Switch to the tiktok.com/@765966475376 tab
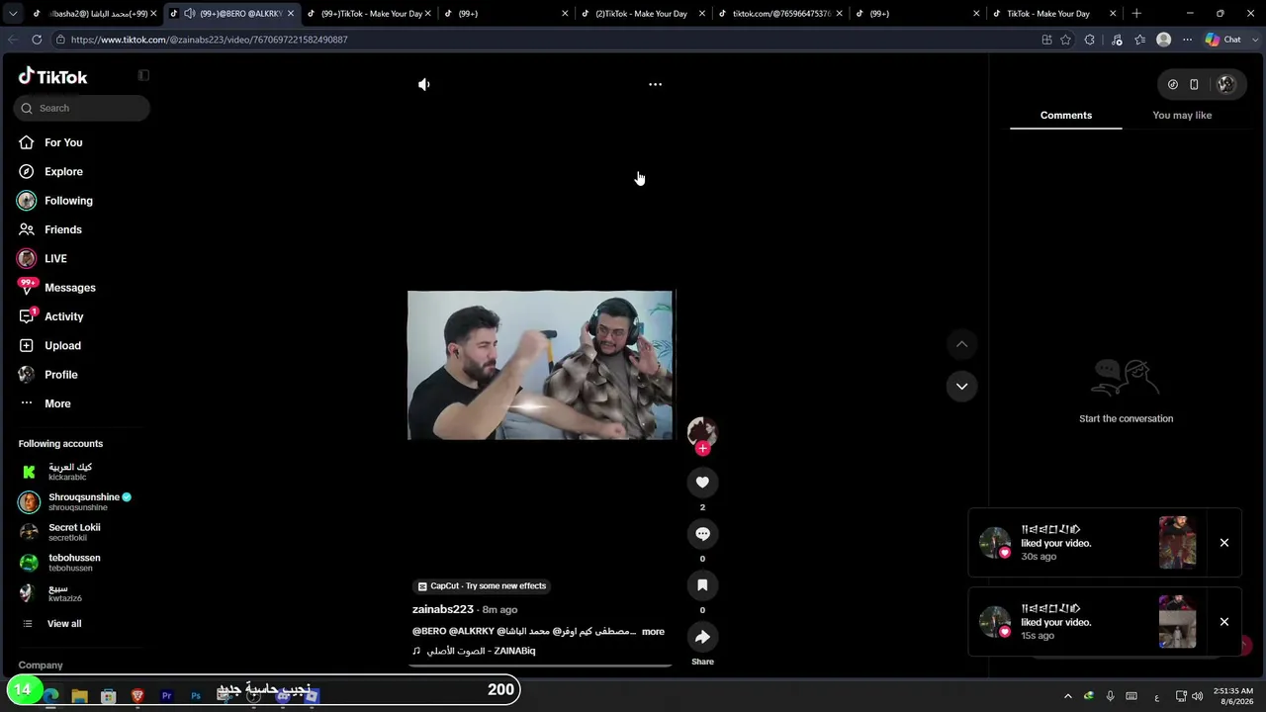The height and width of the screenshot is (712, 1266). coord(781,14)
